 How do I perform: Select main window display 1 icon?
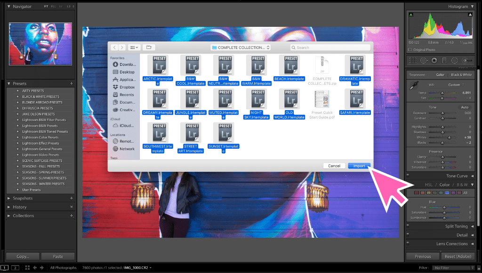[x=4, y=268]
